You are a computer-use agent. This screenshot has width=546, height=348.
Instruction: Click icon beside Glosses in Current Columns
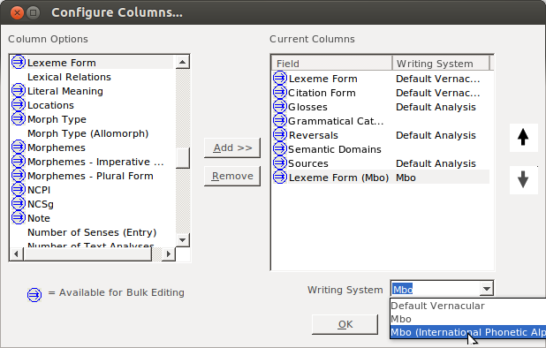click(x=279, y=107)
